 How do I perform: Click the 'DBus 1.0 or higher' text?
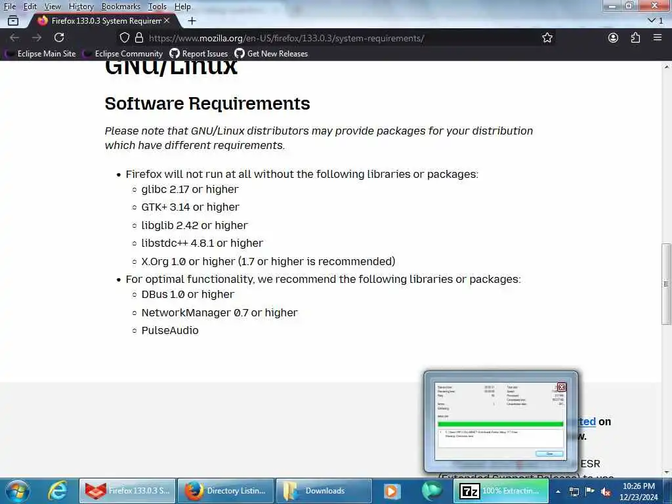tap(188, 295)
